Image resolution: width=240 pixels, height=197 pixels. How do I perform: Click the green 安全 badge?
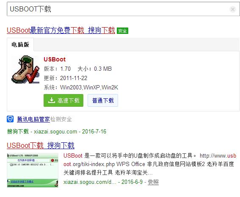[x=122, y=31]
